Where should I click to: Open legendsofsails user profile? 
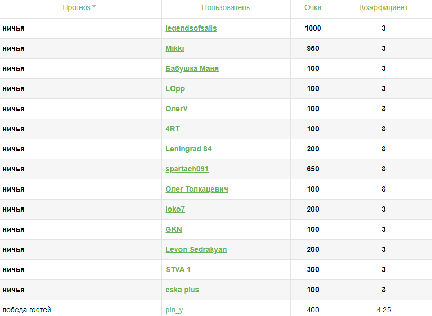[x=191, y=29]
